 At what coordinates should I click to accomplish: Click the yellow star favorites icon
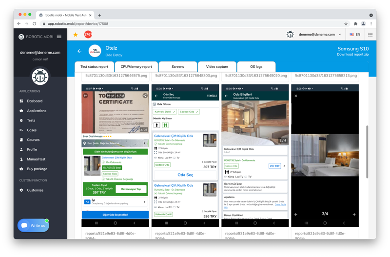(x=76, y=35)
